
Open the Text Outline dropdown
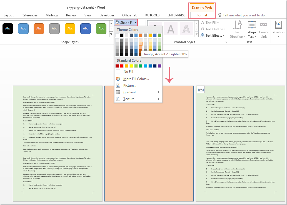[x=214, y=29]
